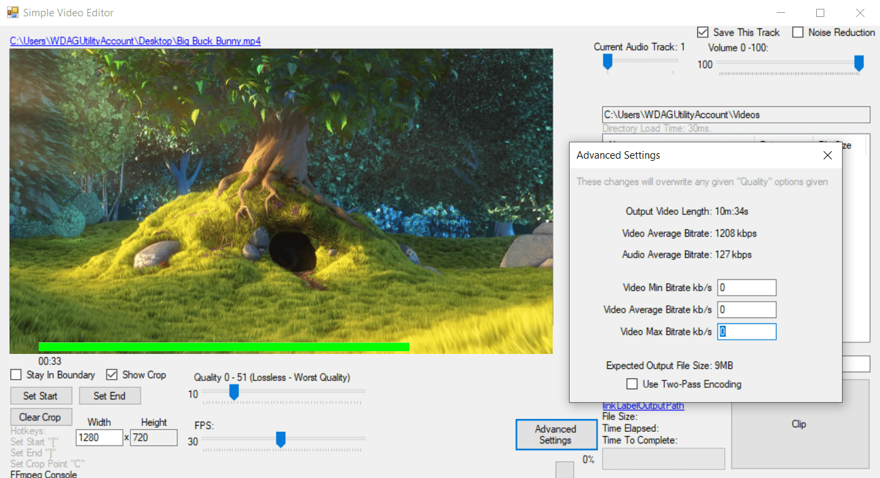Click the Height field showing 720
The height and width of the screenshot is (478, 880).
tap(154, 437)
